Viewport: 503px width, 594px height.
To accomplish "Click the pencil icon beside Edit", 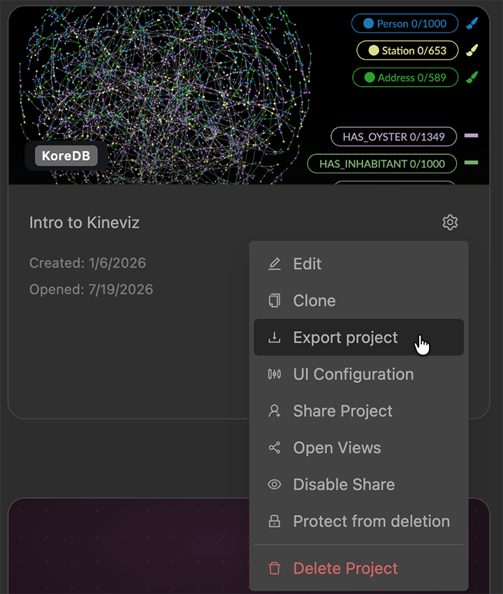I will click(275, 263).
